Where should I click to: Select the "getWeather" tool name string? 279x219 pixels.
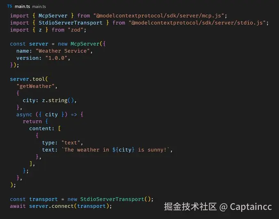[35, 86]
